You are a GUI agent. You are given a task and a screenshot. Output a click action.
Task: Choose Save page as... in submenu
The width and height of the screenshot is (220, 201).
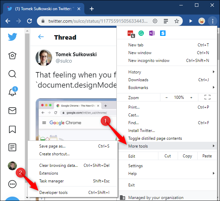pyautogui.click(x=72, y=146)
